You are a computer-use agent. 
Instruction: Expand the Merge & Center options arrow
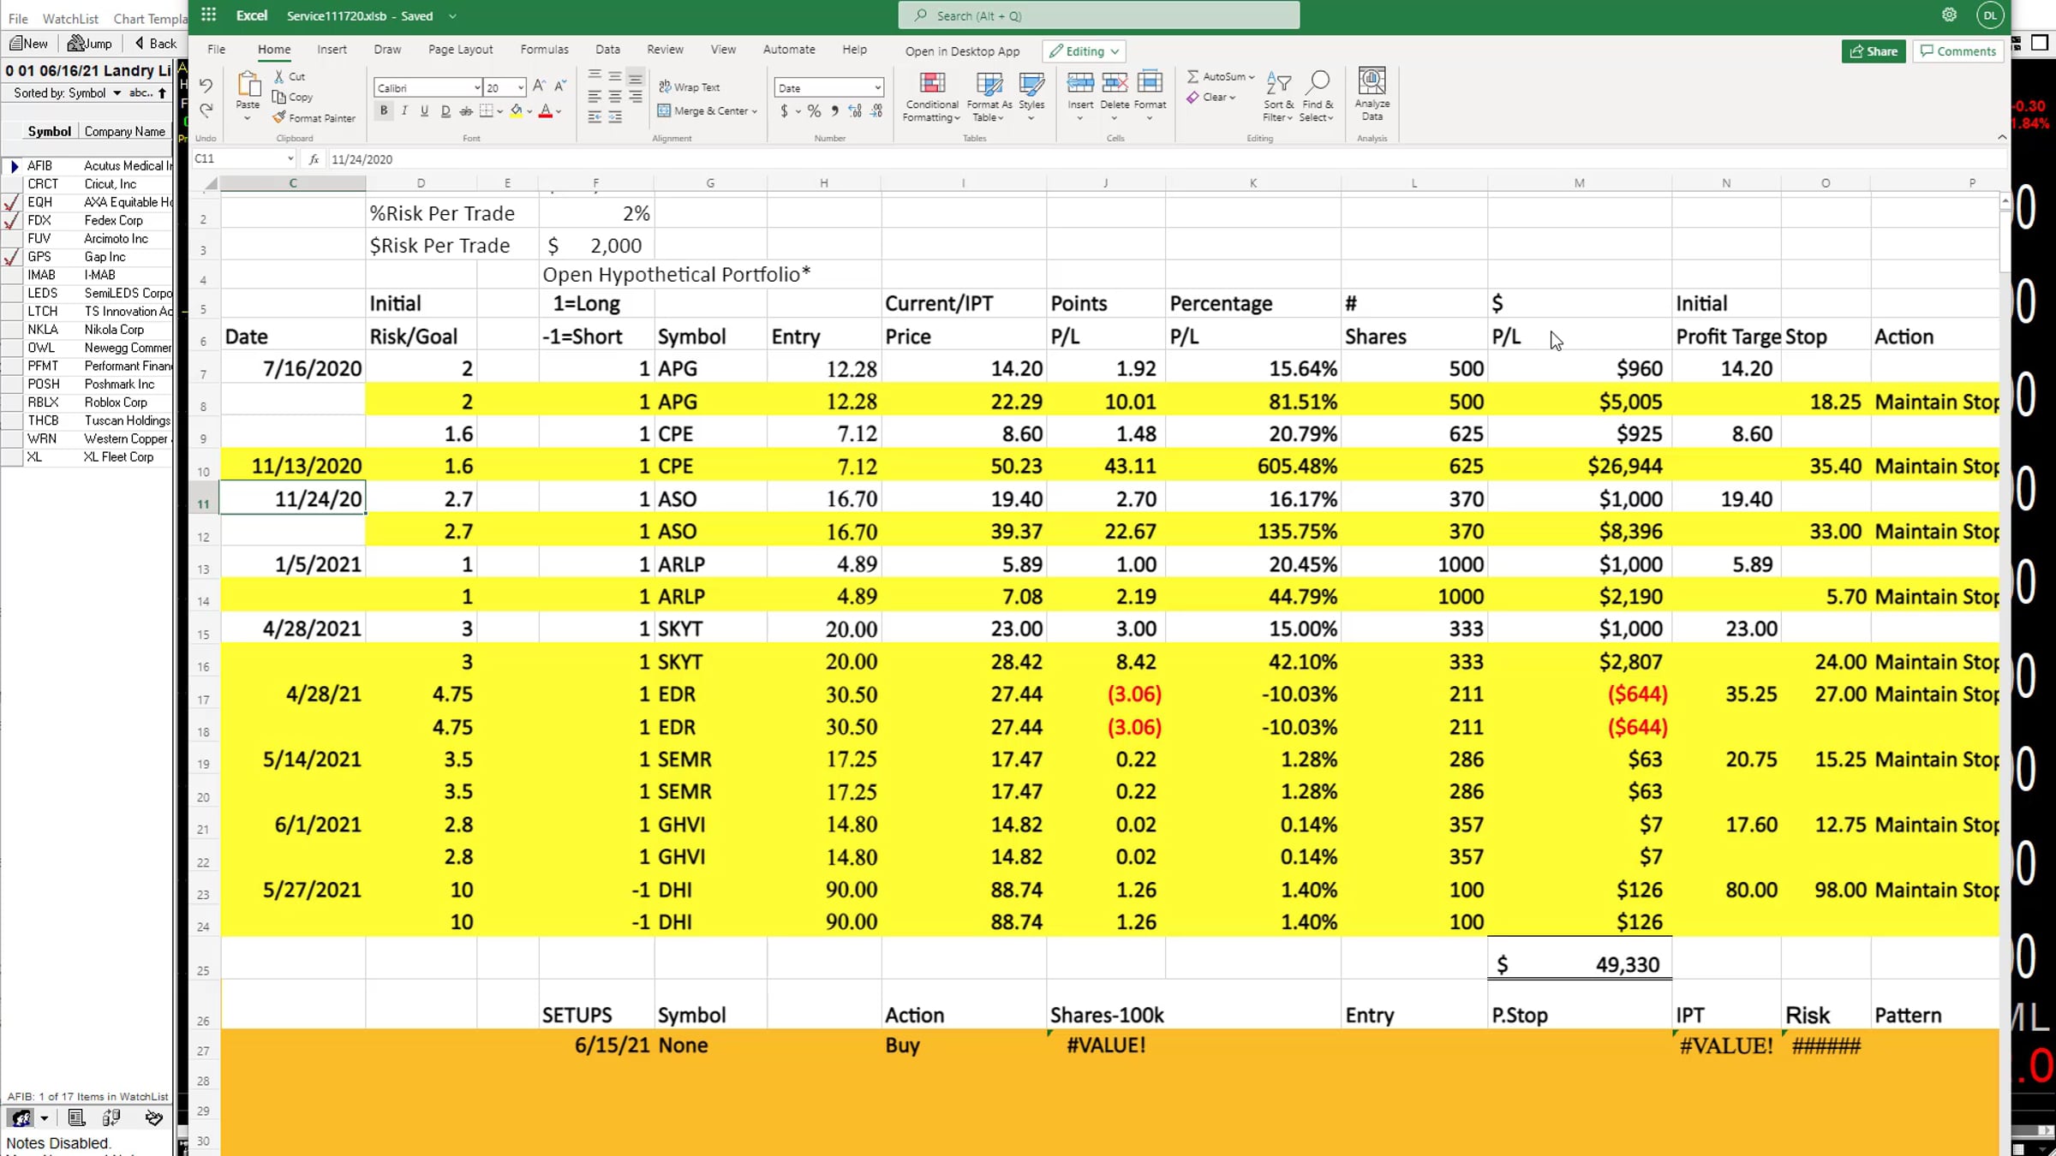pyautogui.click(x=754, y=111)
